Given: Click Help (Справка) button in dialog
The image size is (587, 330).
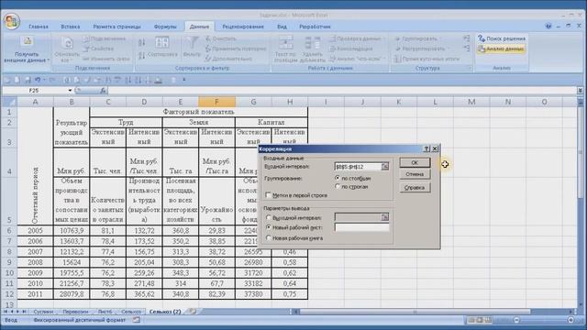Looking at the screenshot, I should coord(415,187).
